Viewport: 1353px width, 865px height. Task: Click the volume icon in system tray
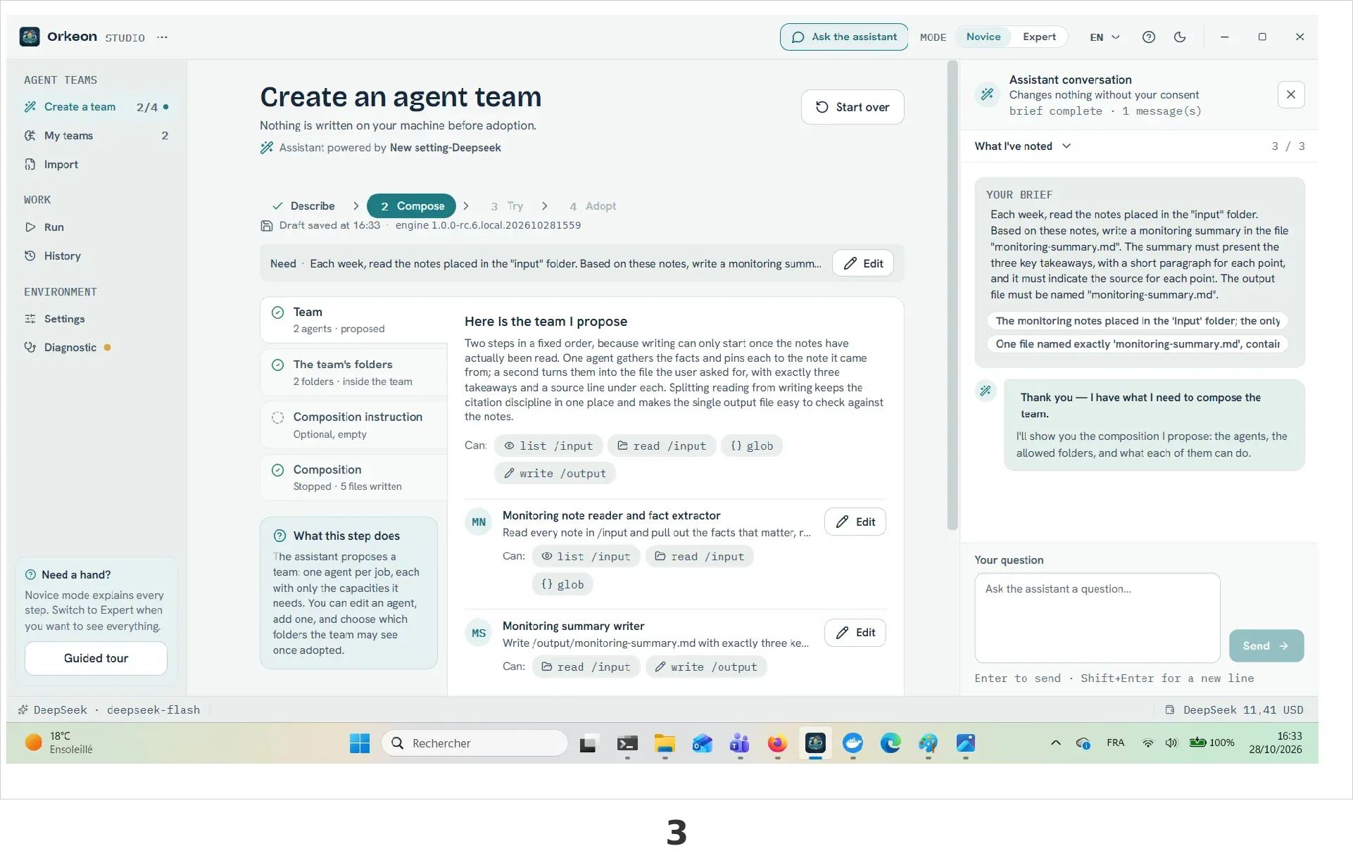coord(1171,743)
